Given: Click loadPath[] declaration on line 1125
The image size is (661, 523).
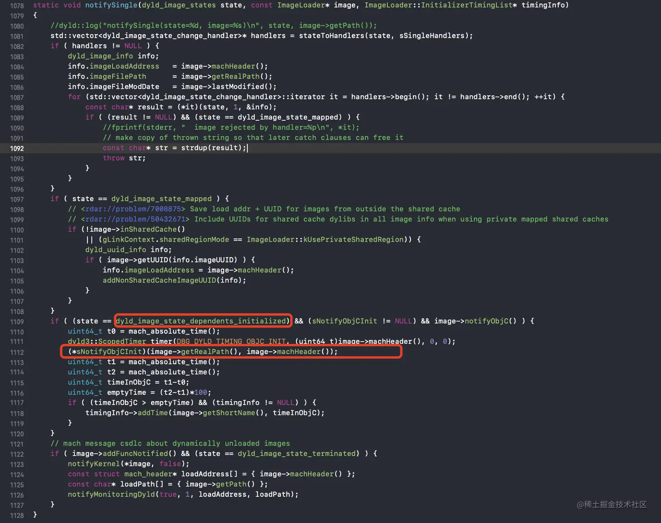Looking at the screenshot, I should click(x=142, y=484).
